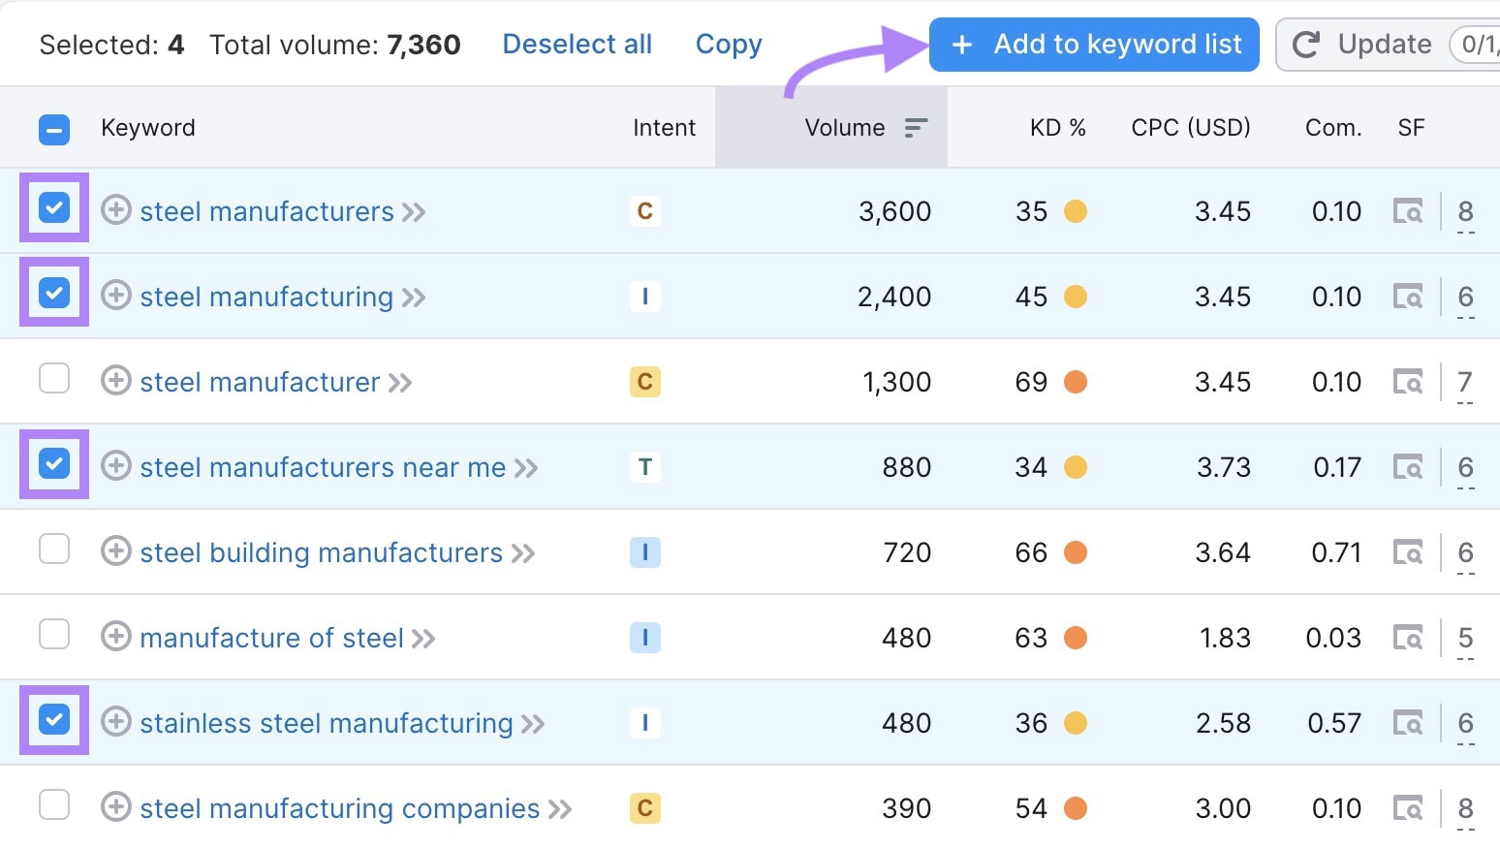Sort by the KD % column header

point(1058,128)
